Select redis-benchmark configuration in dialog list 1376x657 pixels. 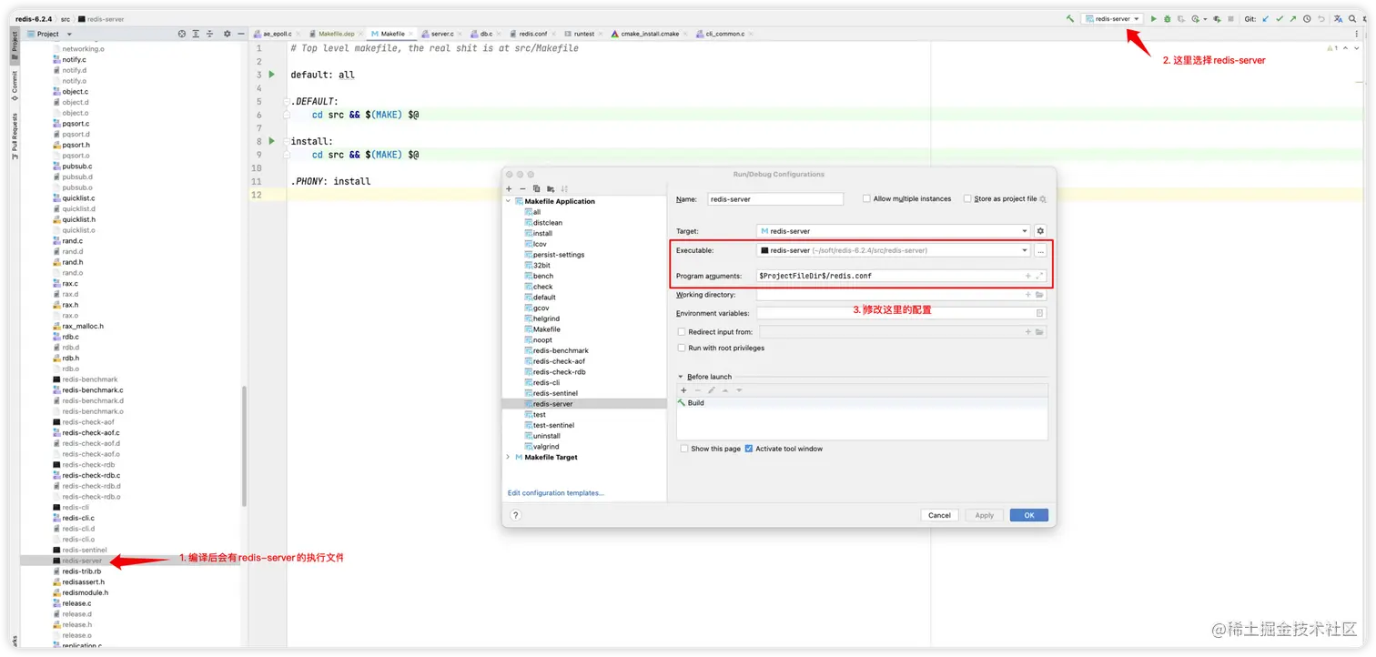click(x=561, y=350)
